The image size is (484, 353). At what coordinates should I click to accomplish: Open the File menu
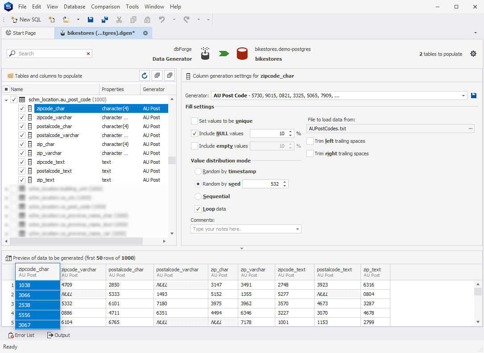[22, 7]
